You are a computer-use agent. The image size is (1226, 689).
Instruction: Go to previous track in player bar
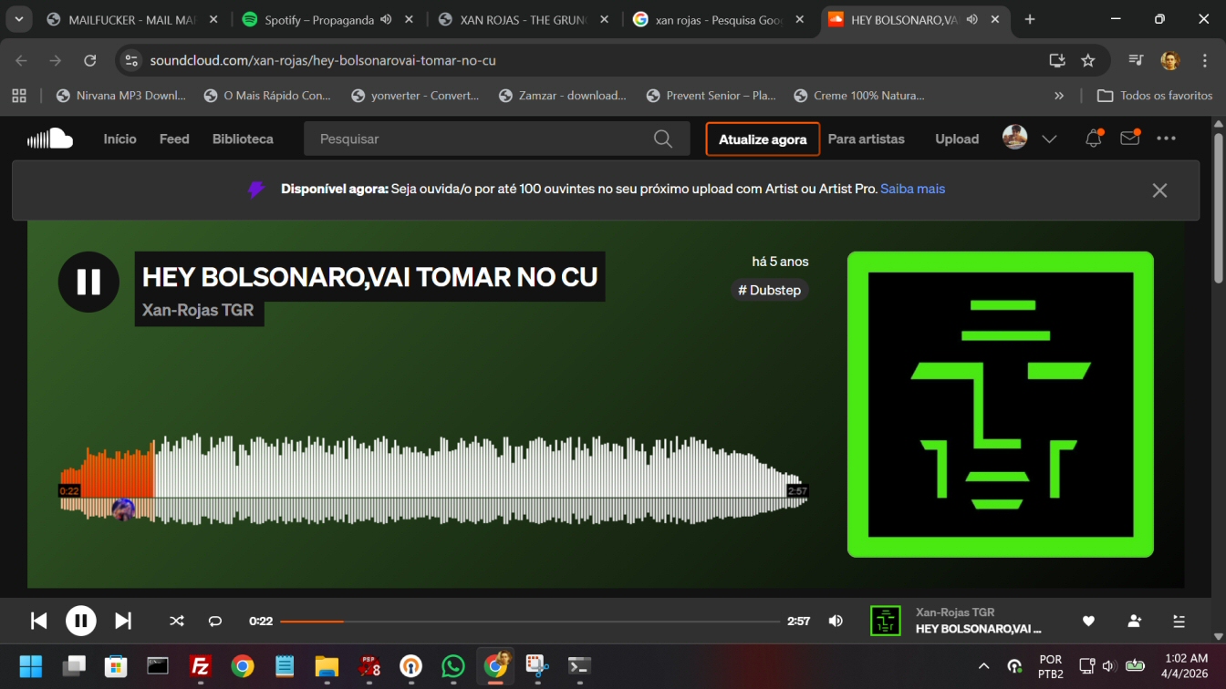[x=39, y=621]
